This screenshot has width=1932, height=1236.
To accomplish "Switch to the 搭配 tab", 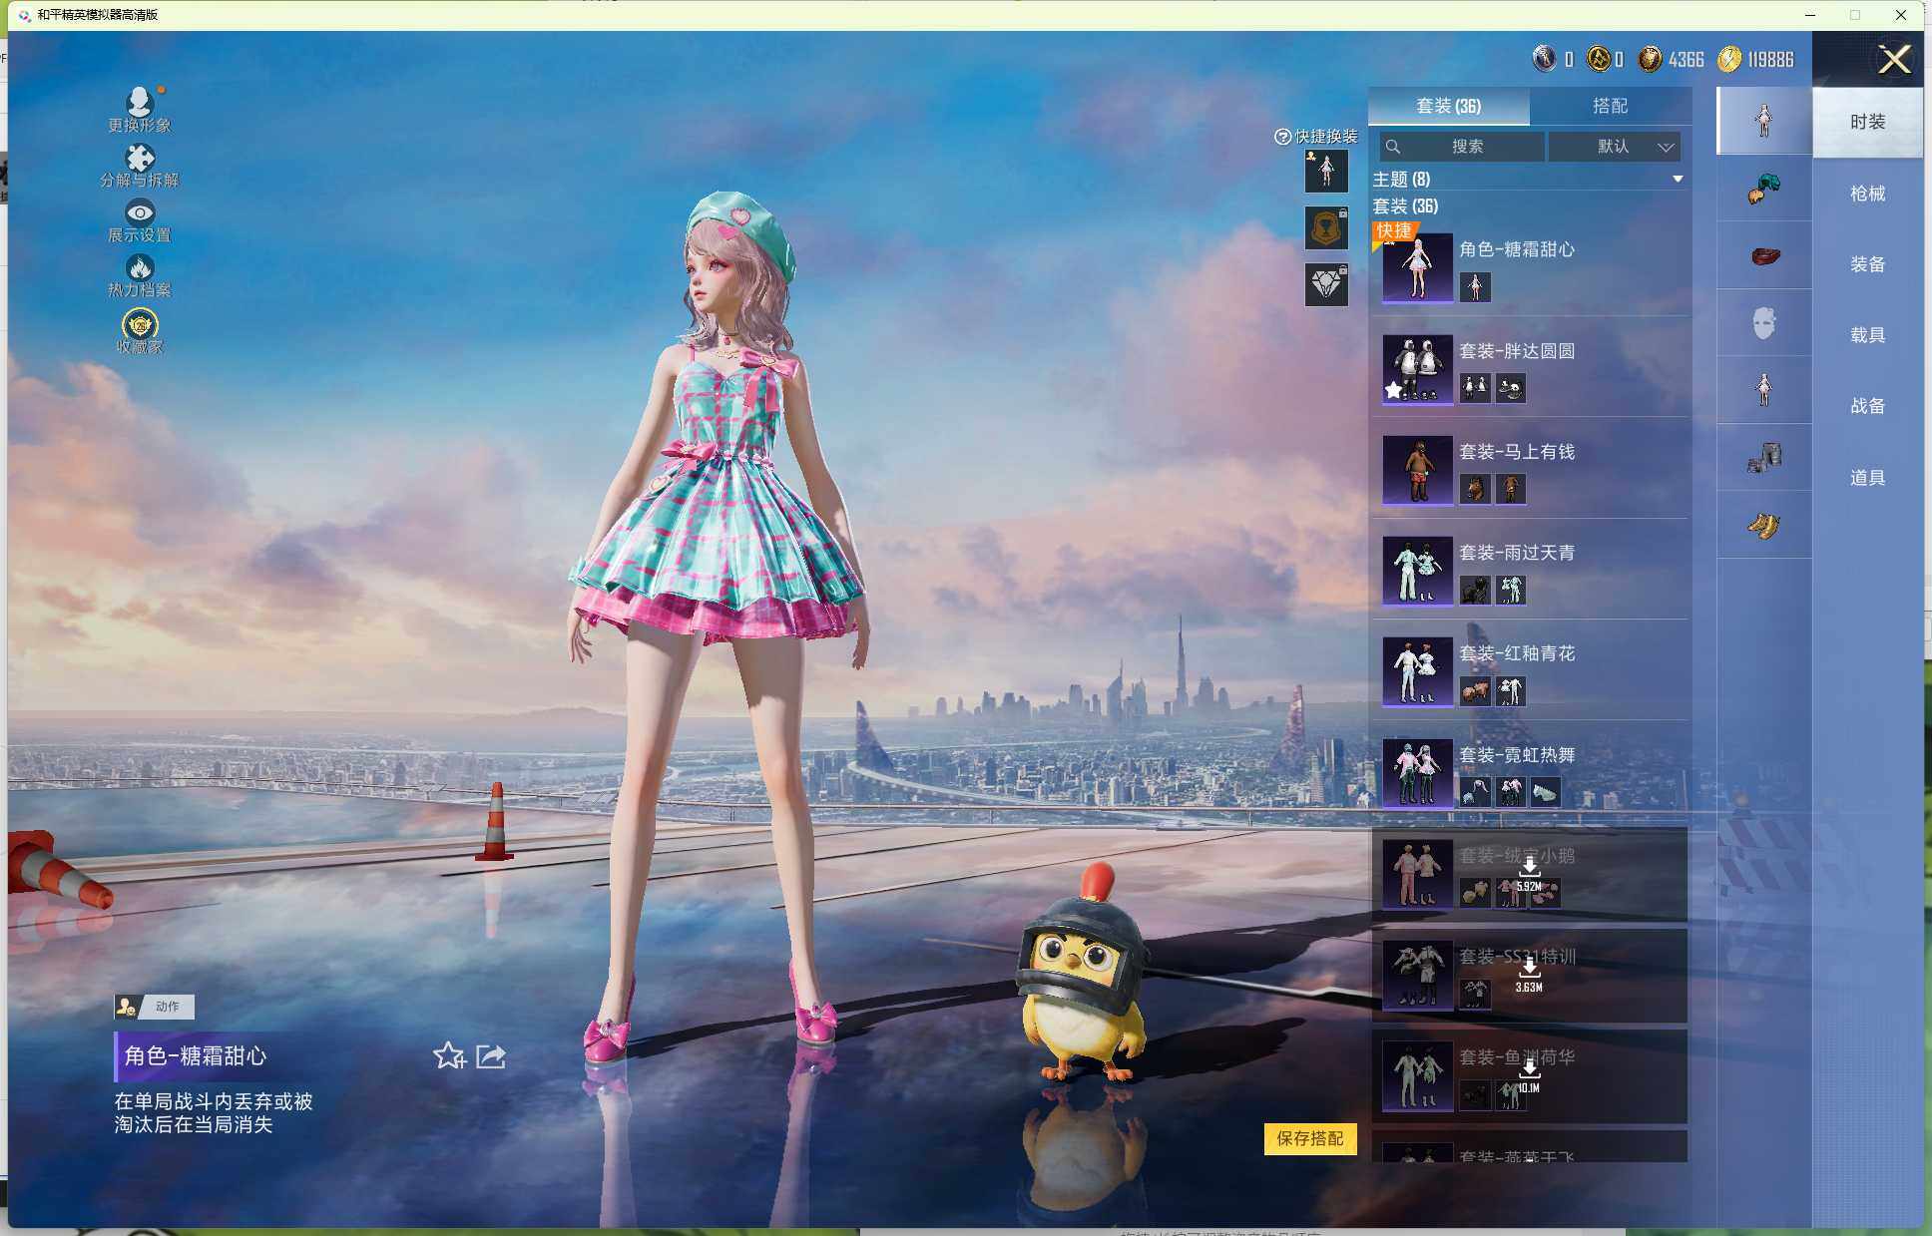I will pyautogui.click(x=1609, y=106).
